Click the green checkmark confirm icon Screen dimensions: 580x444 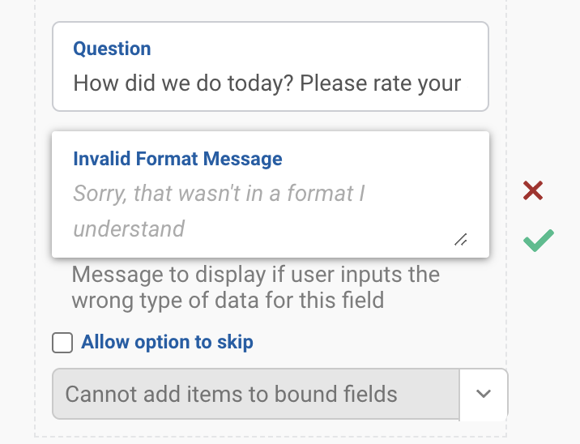538,241
